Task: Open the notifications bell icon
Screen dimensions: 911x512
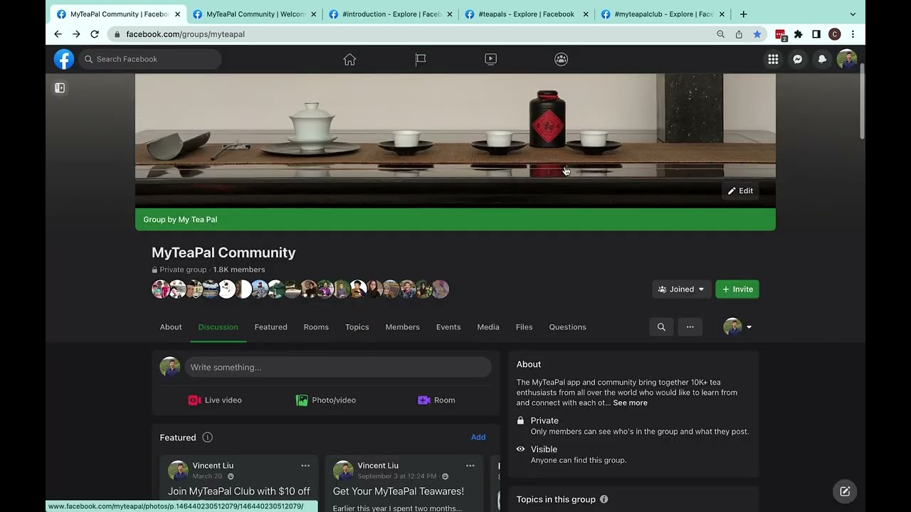Action: (822, 59)
